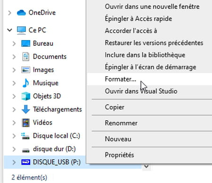Click the OneDrive cloud icon

click(x=21, y=13)
